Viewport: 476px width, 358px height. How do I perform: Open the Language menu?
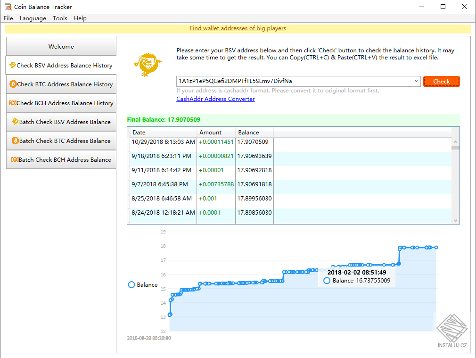coord(33,18)
